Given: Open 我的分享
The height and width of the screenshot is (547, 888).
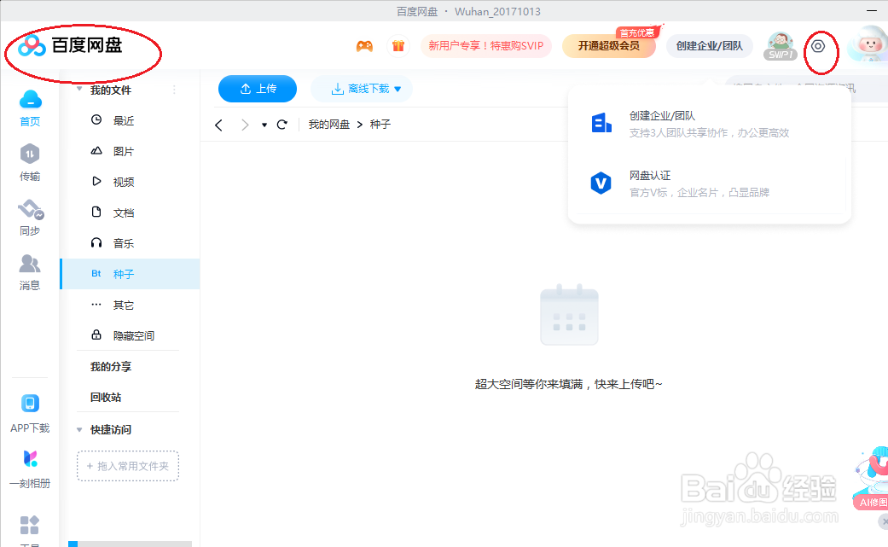Looking at the screenshot, I should tap(110, 367).
